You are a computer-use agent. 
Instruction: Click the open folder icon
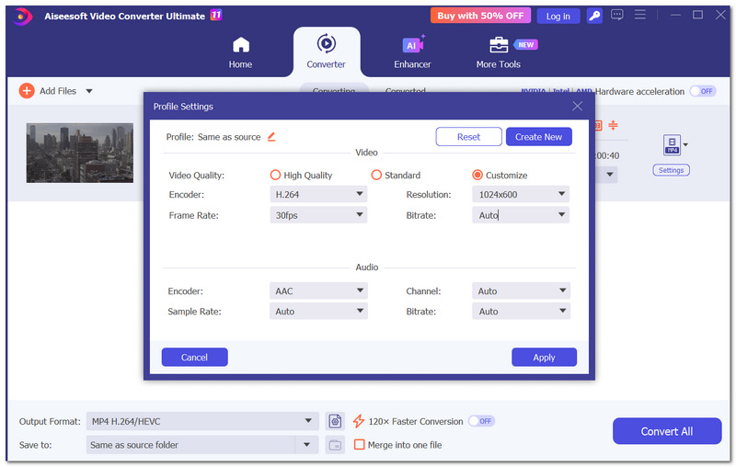tap(335, 445)
